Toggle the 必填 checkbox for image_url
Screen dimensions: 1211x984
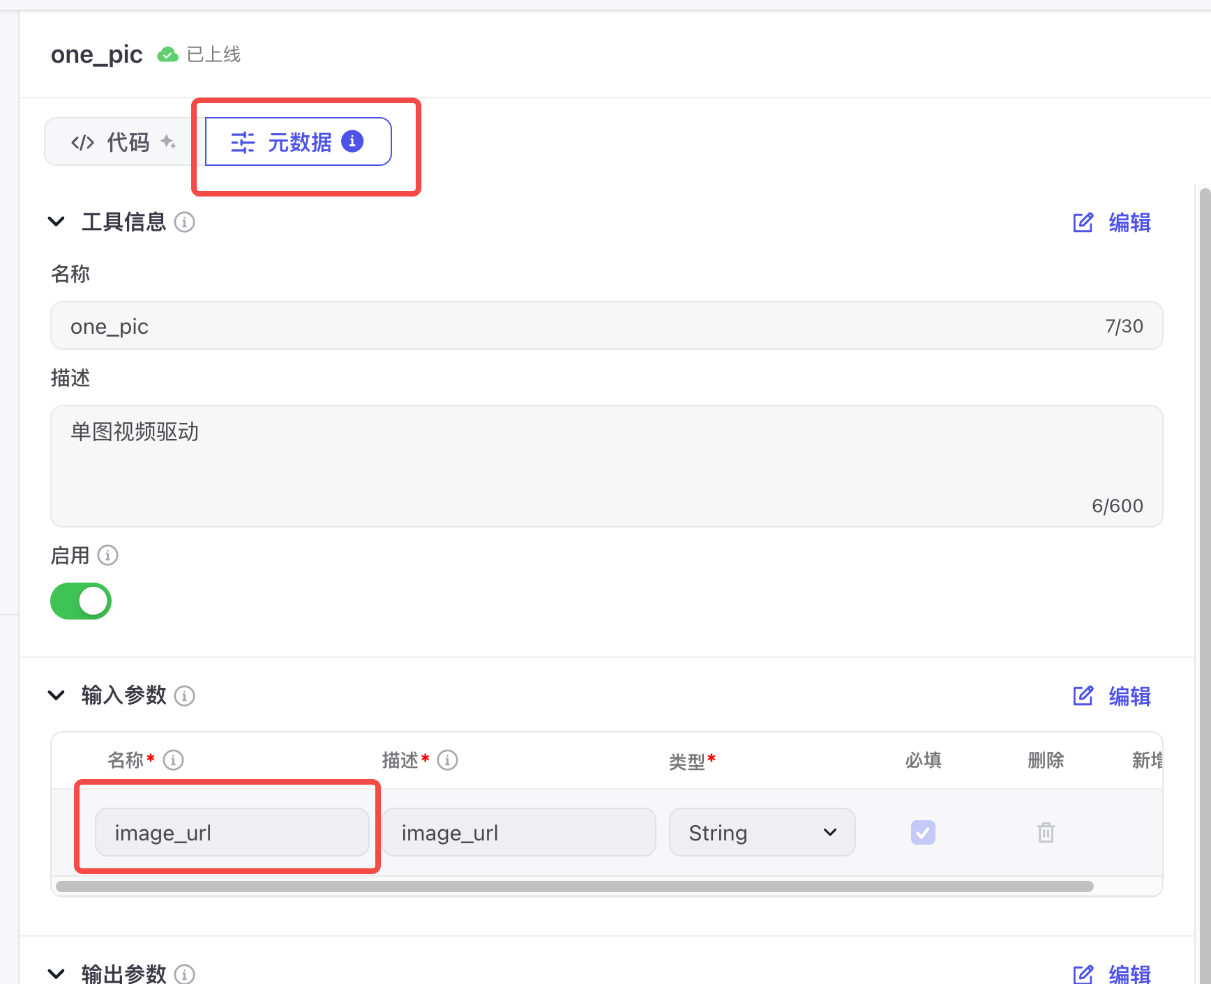click(923, 832)
